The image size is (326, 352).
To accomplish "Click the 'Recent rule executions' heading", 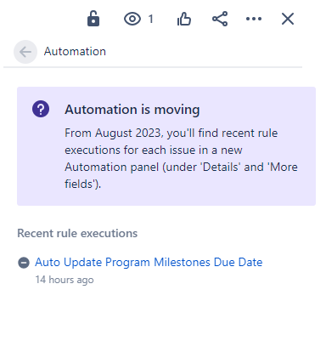I will click(77, 233).
